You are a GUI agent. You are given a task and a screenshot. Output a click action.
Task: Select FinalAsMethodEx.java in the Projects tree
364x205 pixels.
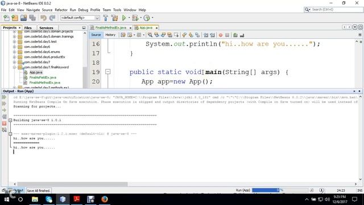45,83
